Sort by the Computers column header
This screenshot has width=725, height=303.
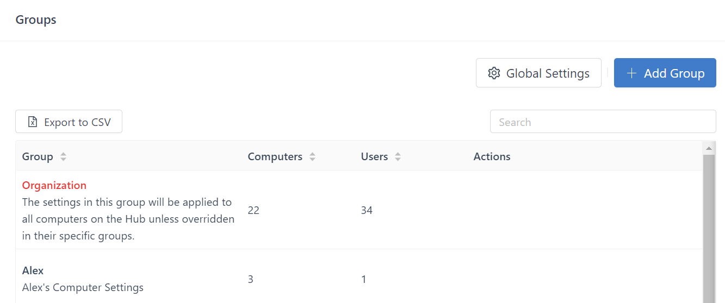click(275, 157)
